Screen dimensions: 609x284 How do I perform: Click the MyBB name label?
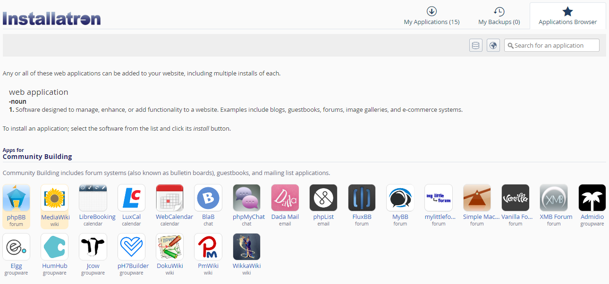(x=400, y=217)
